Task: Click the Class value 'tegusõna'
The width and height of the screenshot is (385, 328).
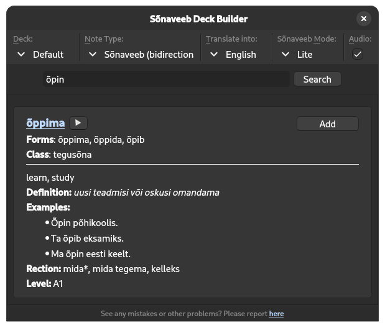Action: pyautogui.click(x=72, y=155)
